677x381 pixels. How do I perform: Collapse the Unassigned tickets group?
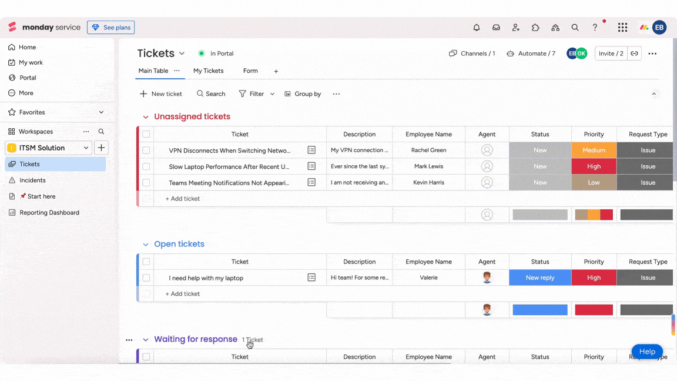[146, 117]
